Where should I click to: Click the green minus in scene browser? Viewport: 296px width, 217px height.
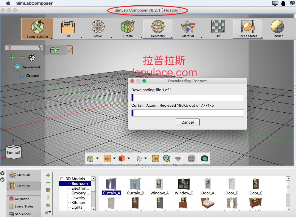coord(22,57)
